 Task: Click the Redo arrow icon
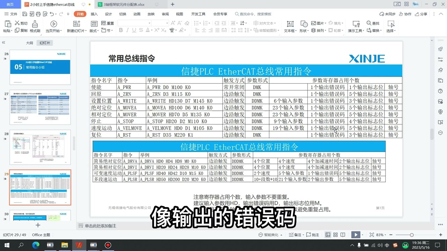point(61,14)
